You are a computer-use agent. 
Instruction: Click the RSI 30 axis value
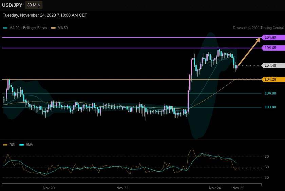[267, 177]
